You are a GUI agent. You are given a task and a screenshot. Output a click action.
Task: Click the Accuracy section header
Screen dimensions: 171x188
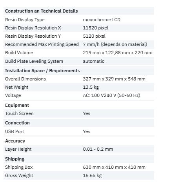coord(15,141)
